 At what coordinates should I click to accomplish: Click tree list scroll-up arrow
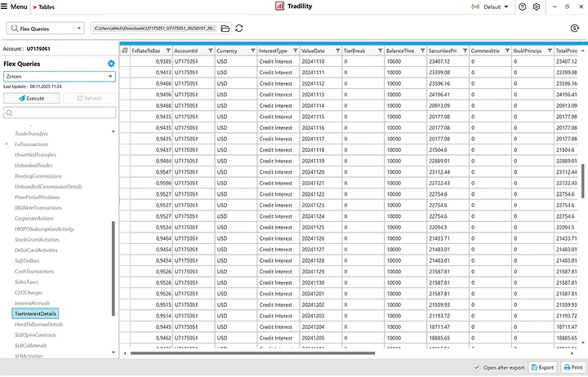tap(114, 131)
